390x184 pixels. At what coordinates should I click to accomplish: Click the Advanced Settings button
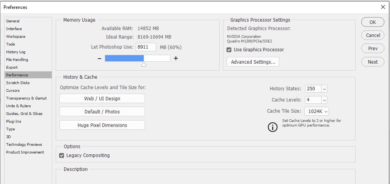(x=253, y=62)
